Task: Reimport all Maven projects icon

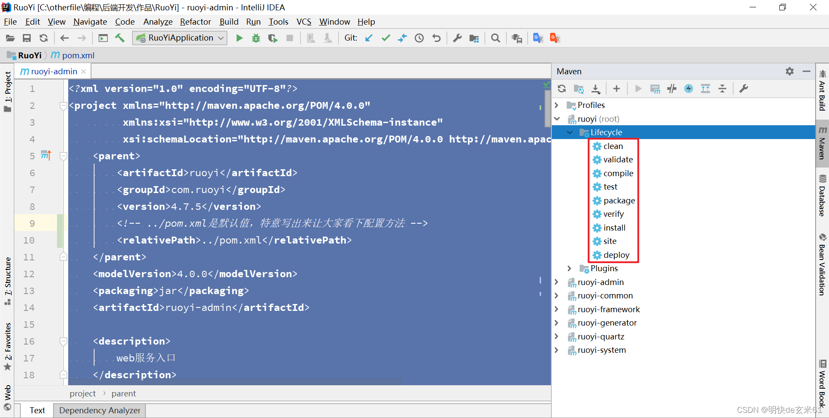Action: coord(562,89)
